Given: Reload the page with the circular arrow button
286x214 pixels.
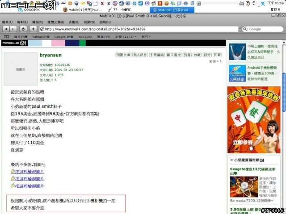Looking at the screenshot, I should (23, 29).
